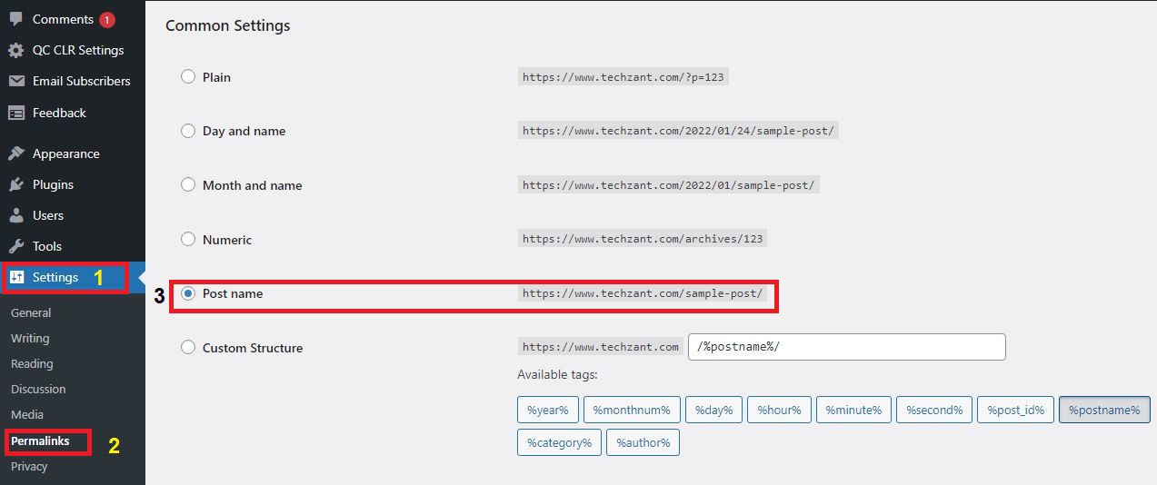
Task: Click the custom structure text field
Action: click(847, 347)
